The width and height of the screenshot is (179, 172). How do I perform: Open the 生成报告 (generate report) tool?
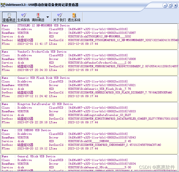tap(23, 17)
